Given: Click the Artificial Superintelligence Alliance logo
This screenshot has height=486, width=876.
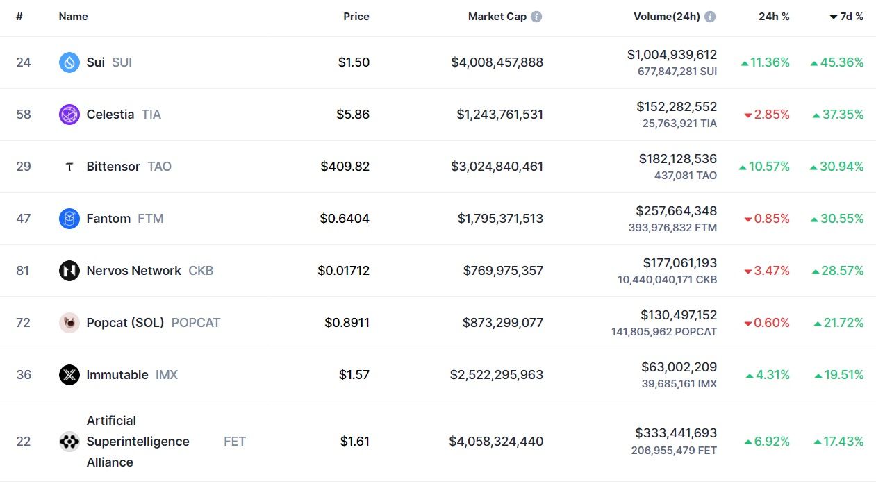Looking at the screenshot, I should coord(69,442).
